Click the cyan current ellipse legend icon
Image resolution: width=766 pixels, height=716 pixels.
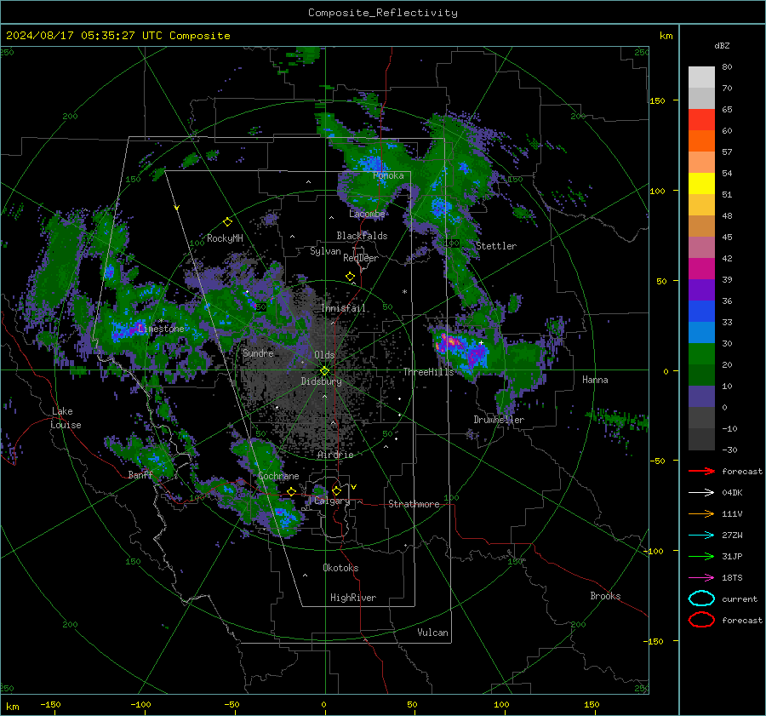tap(701, 599)
